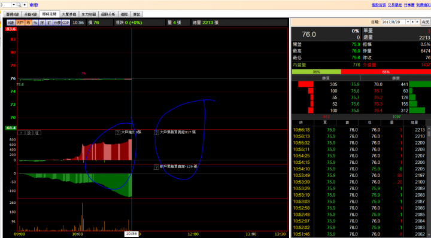The image size is (431, 238).
Task: Toggle the K線 chart button
Action: point(11,23)
